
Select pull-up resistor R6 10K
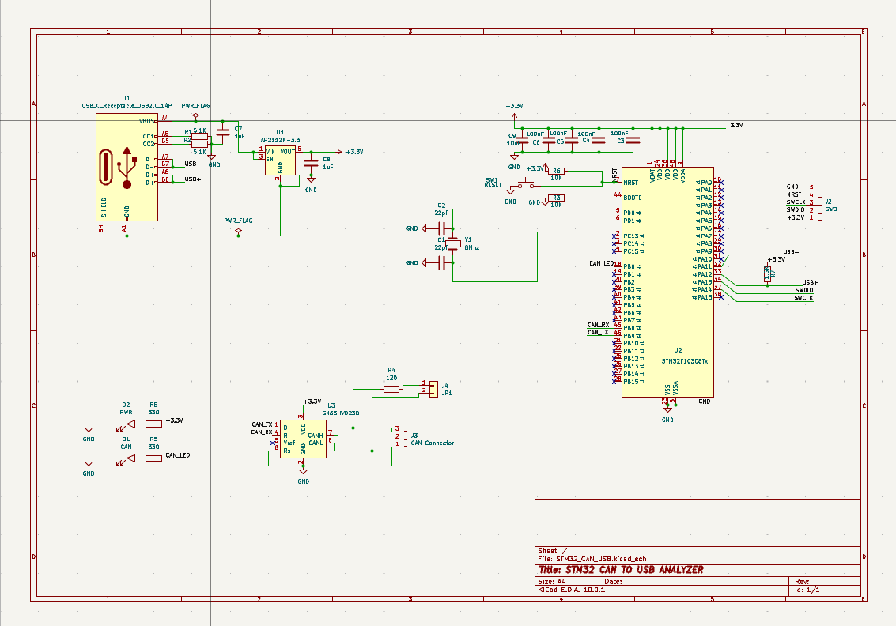point(556,171)
